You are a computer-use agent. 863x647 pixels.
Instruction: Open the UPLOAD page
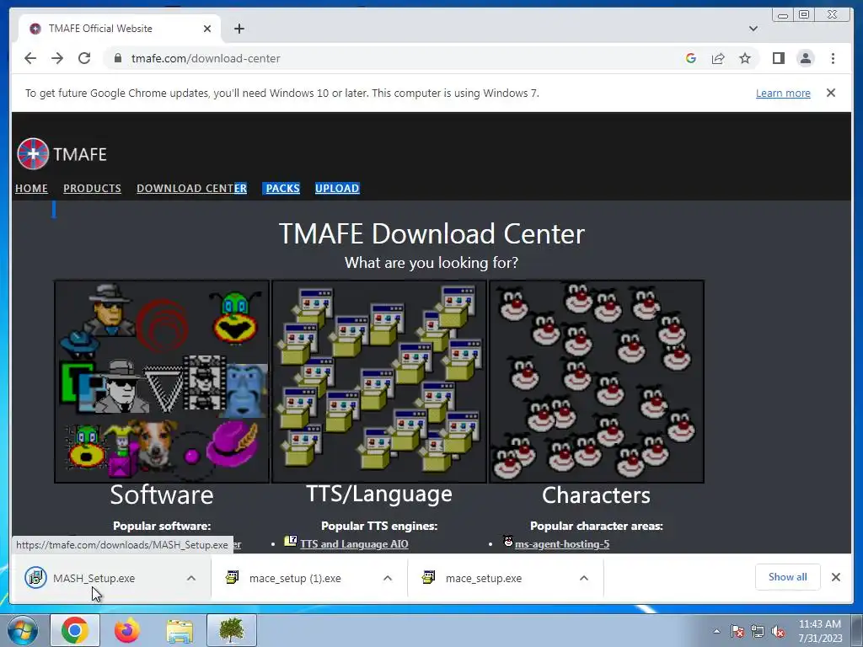point(337,188)
